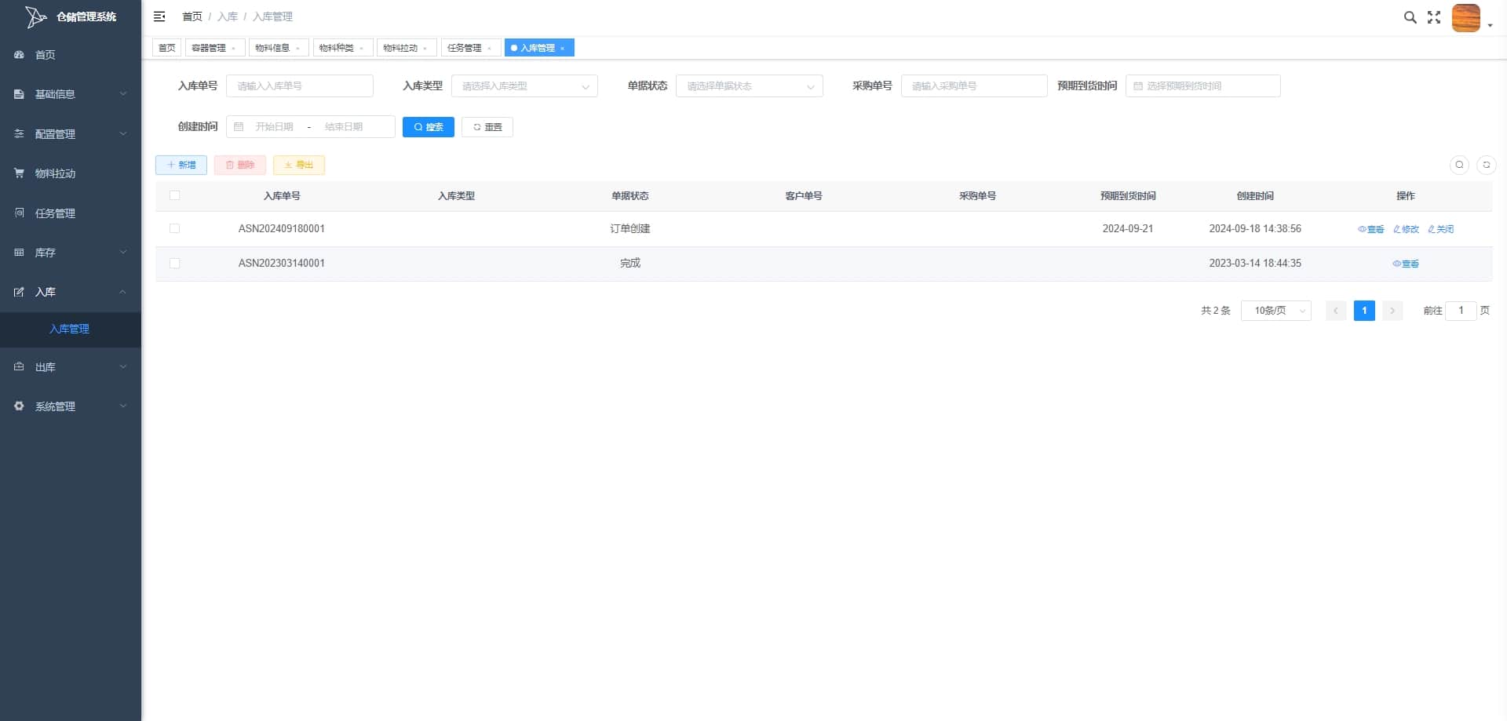Close the 任务管理 tab
The width and height of the screenshot is (1507, 721).
pos(489,49)
